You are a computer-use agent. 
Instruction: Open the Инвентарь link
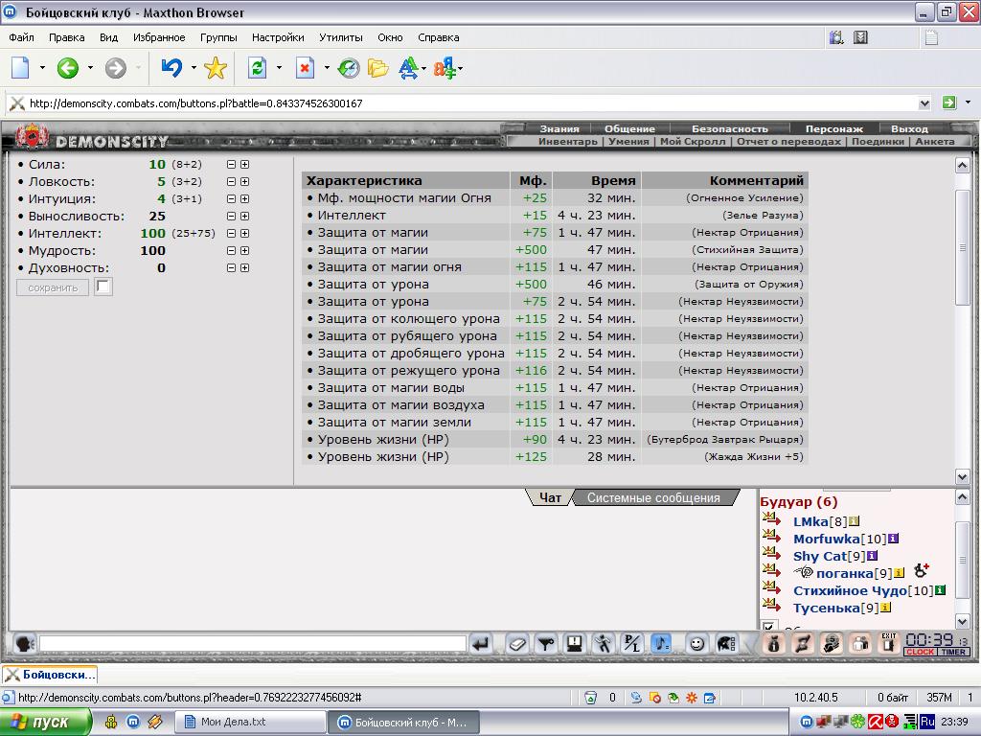pyautogui.click(x=567, y=142)
